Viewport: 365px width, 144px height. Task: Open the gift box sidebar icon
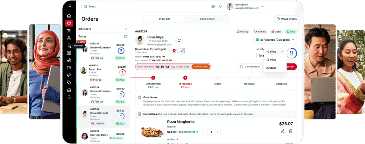pyautogui.click(x=69, y=90)
